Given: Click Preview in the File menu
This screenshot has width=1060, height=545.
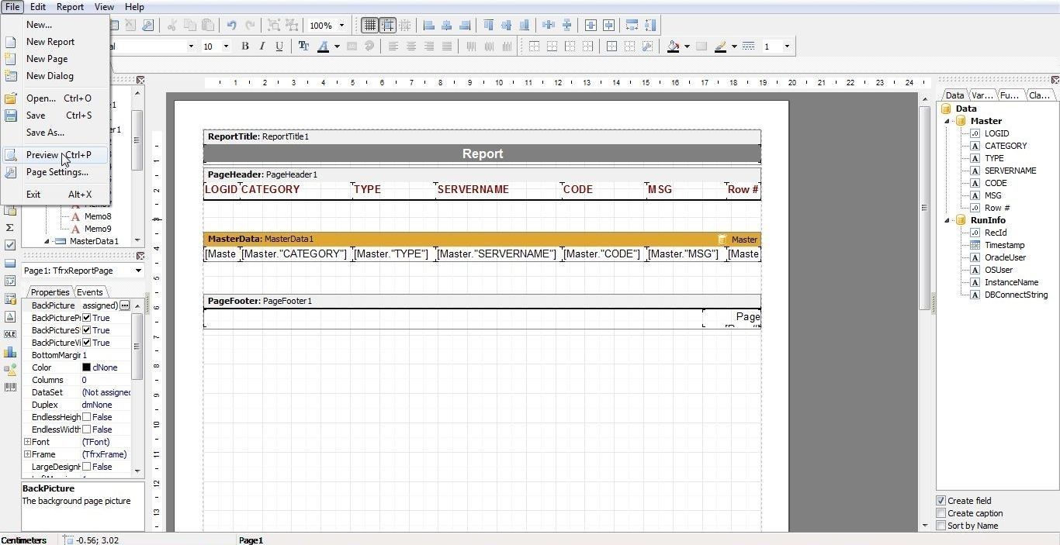Looking at the screenshot, I should click(56, 155).
